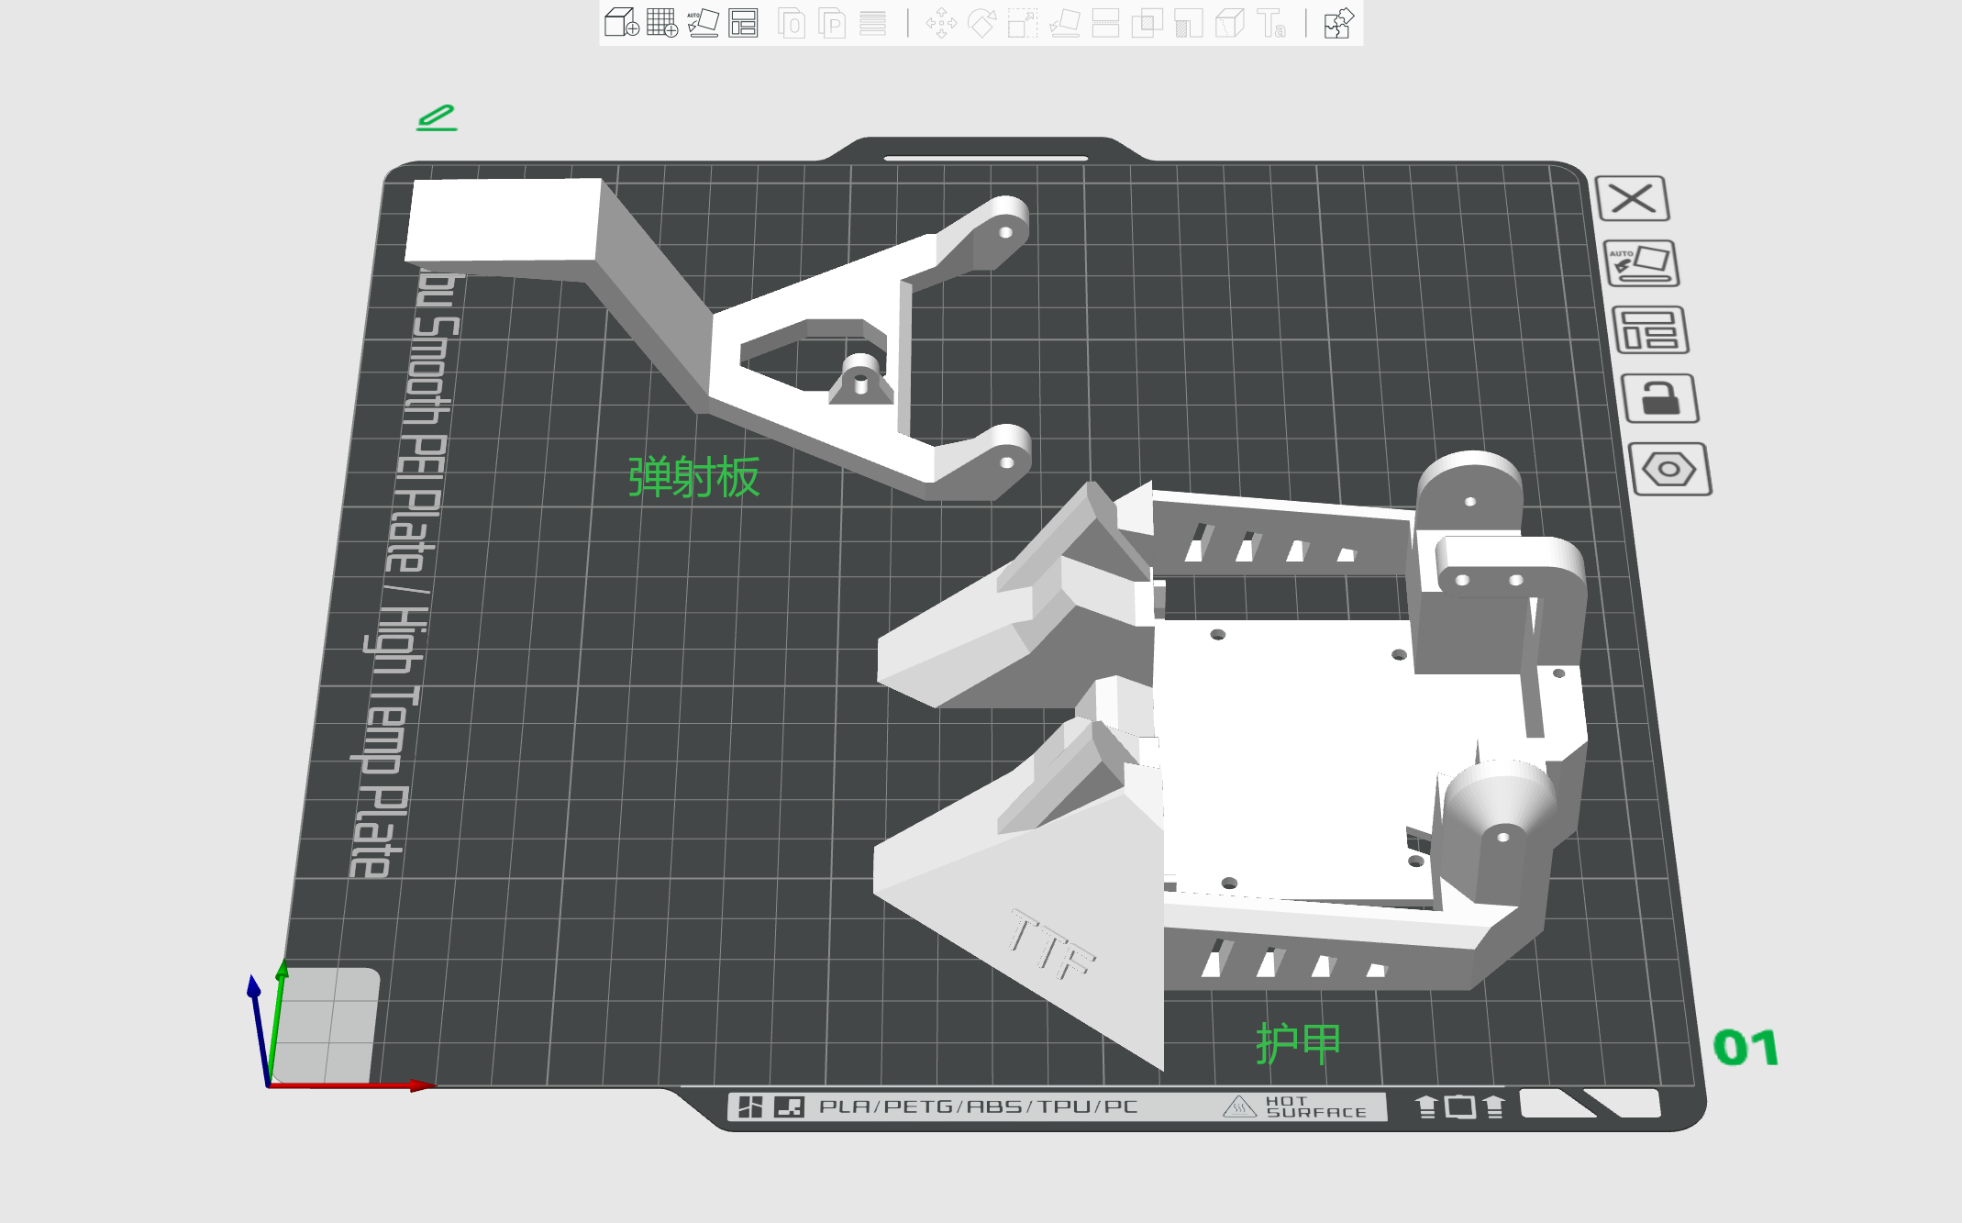The width and height of the screenshot is (1962, 1223).
Task: Remove plate with the X icon
Action: click(x=1632, y=198)
